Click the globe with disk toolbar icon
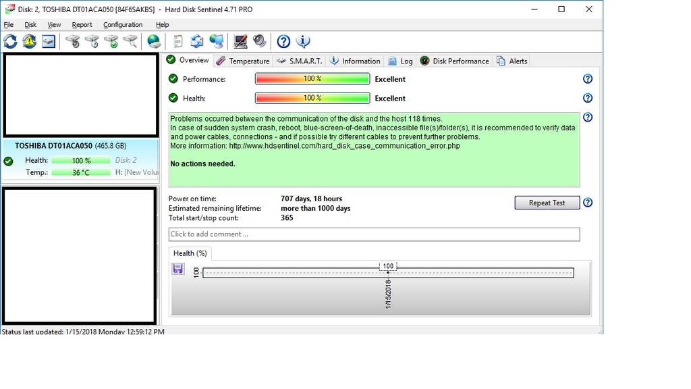 154,41
